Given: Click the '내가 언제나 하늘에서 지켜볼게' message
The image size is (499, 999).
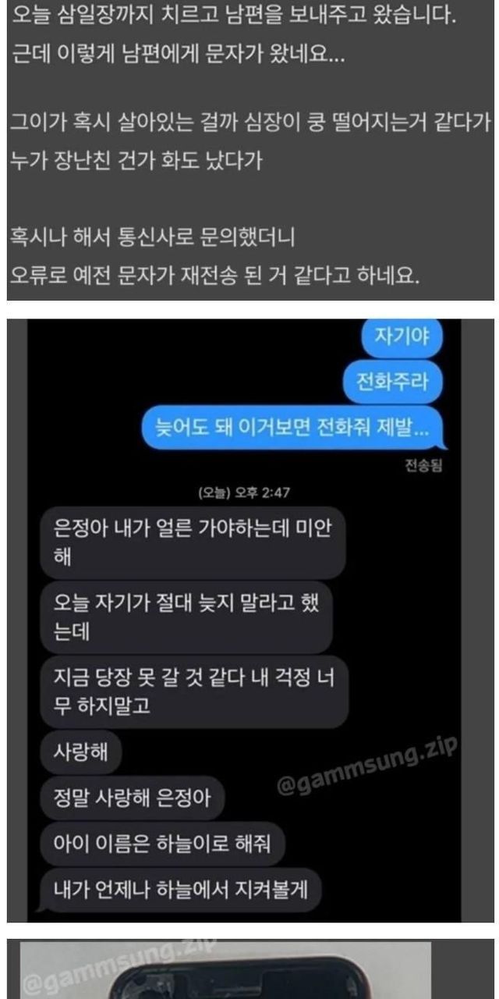Looking at the screenshot, I should tap(181, 890).
